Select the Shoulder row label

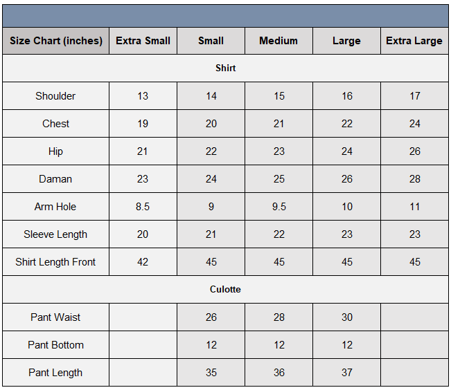tap(55, 96)
